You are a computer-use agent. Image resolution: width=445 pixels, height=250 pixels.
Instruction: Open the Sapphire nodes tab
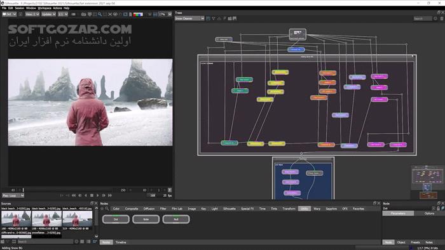point(331,209)
